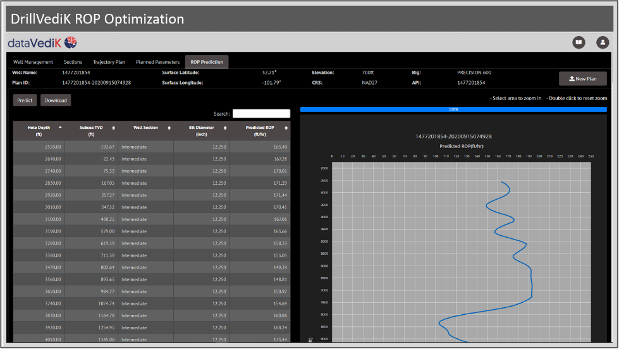
Task: Click Predicted ROP(ft/hr) chart axis label
Action: [462, 146]
